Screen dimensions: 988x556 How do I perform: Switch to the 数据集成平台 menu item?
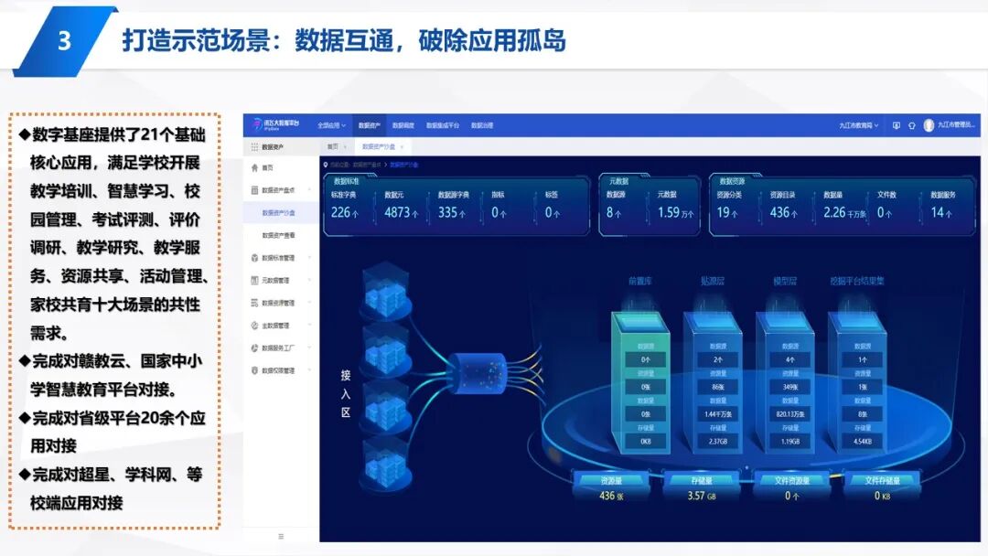coord(442,123)
